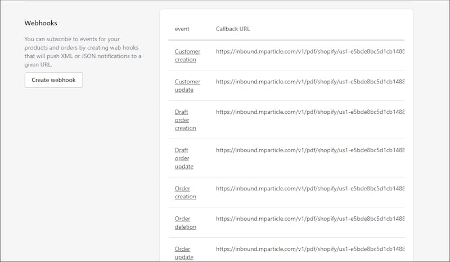The width and height of the screenshot is (450, 262).
Task: Select the Draft order update link
Action: [x=184, y=158]
